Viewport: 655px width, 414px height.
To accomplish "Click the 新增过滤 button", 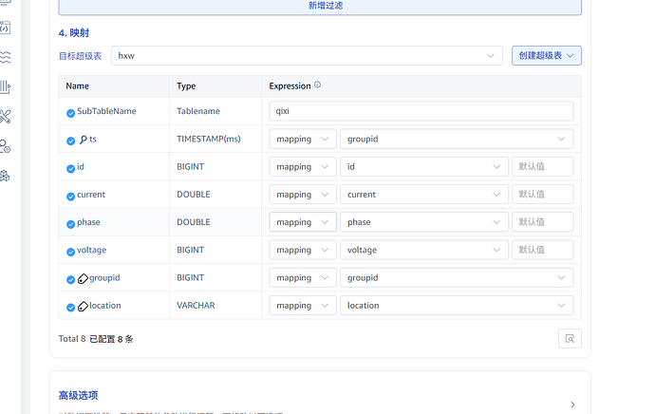I will click(x=320, y=6).
